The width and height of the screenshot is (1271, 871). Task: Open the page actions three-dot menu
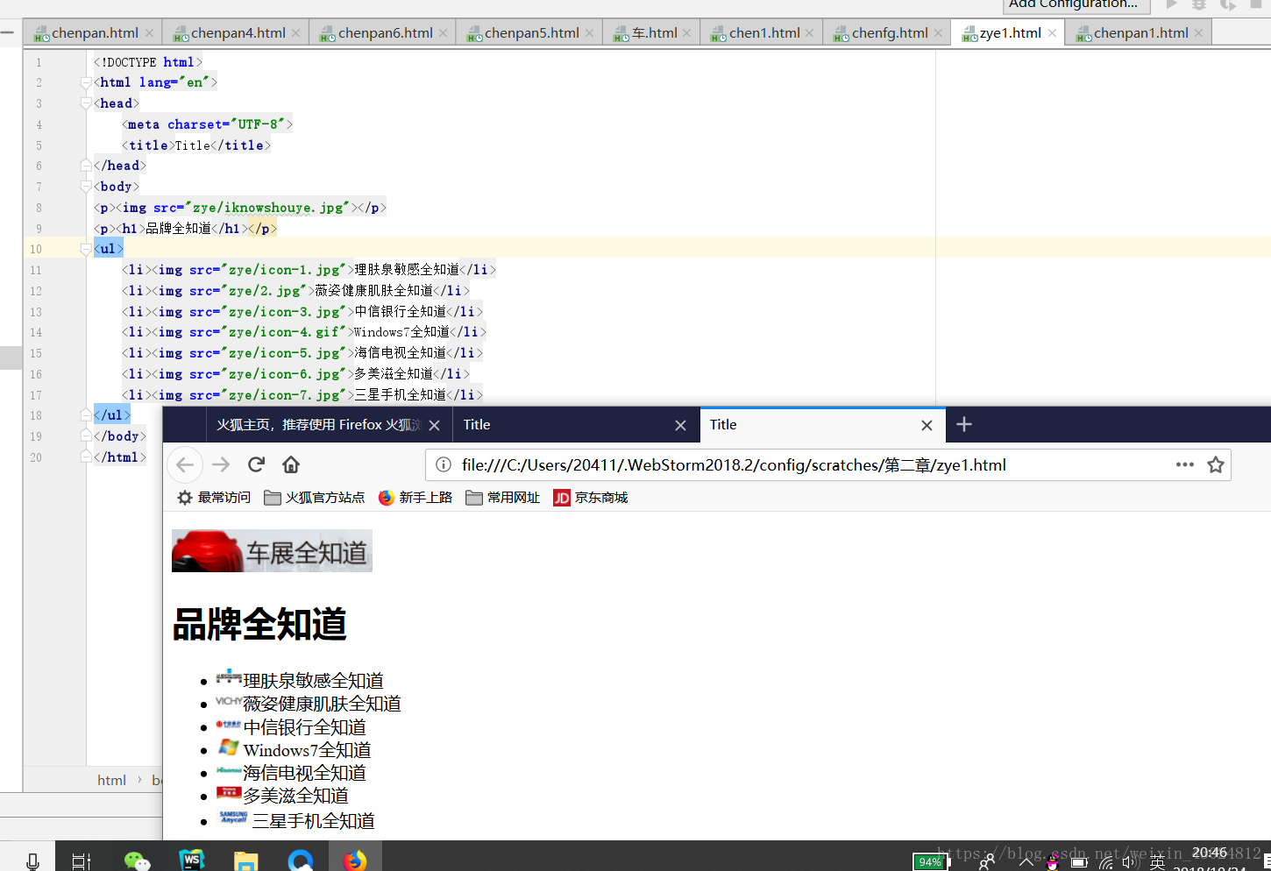(x=1185, y=464)
